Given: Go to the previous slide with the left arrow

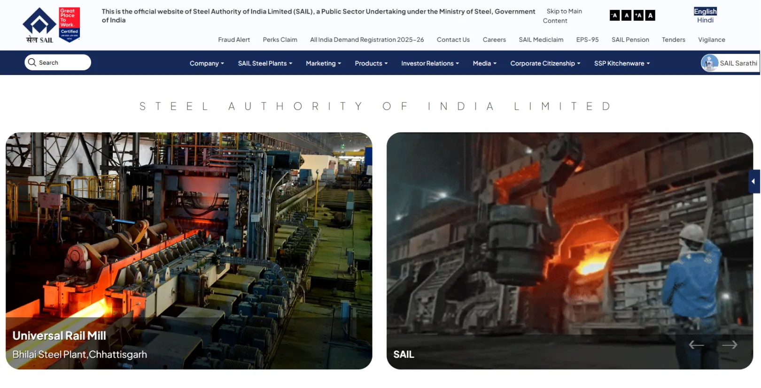Looking at the screenshot, I should (x=696, y=345).
